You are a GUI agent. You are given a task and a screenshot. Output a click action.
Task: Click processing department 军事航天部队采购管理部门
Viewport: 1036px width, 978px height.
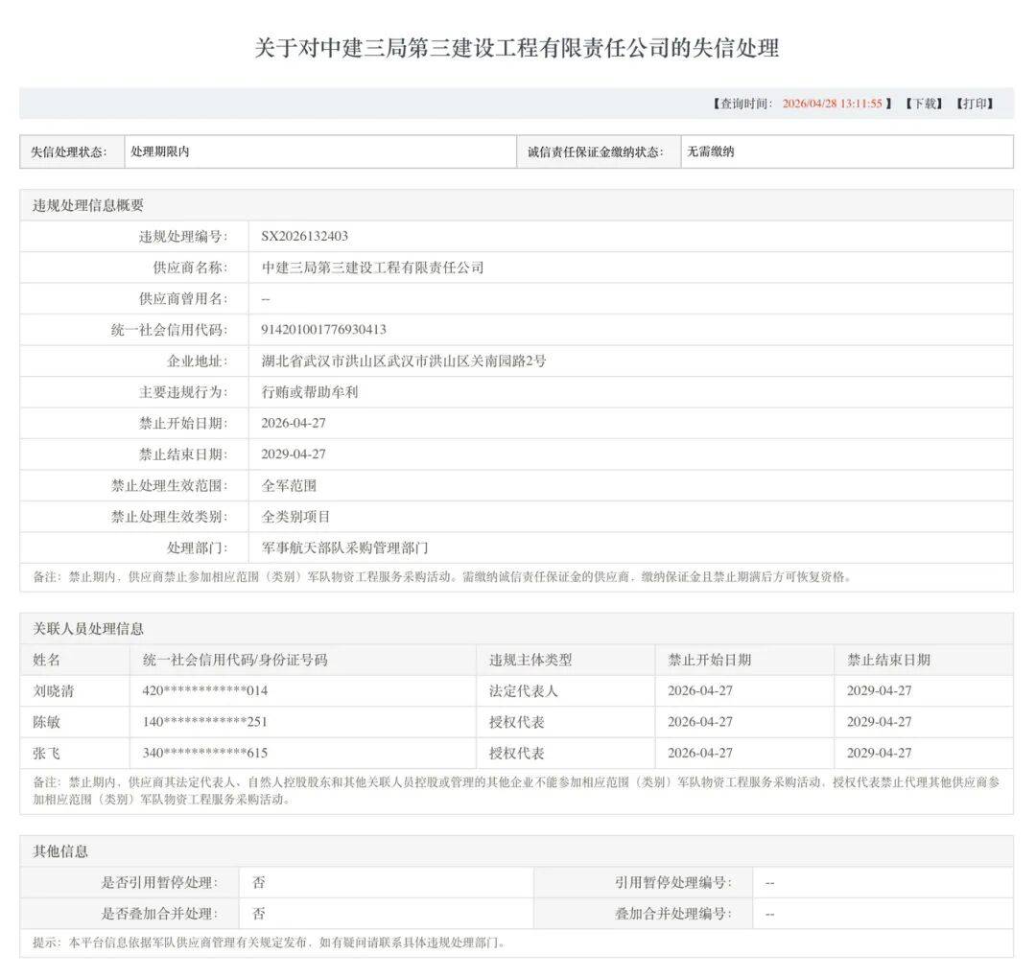[x=344, y=548]
